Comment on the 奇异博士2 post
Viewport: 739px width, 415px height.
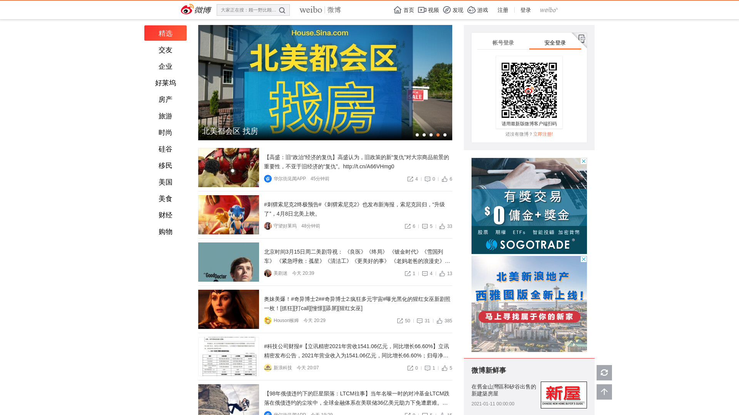point(420,321)
